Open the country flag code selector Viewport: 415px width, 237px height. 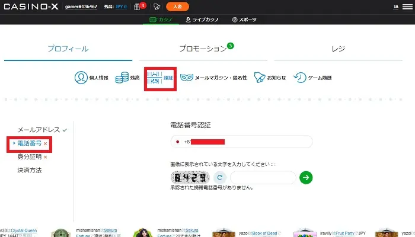pos(178,142)
